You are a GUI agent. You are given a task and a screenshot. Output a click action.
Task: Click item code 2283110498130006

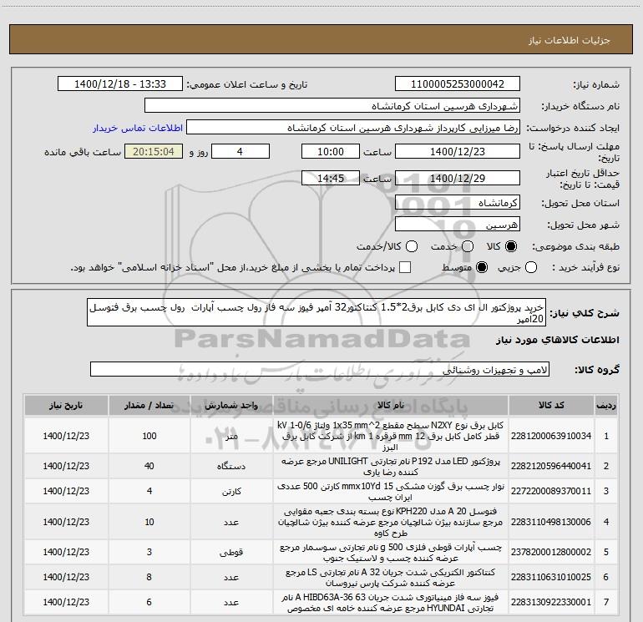pos(551,522)
